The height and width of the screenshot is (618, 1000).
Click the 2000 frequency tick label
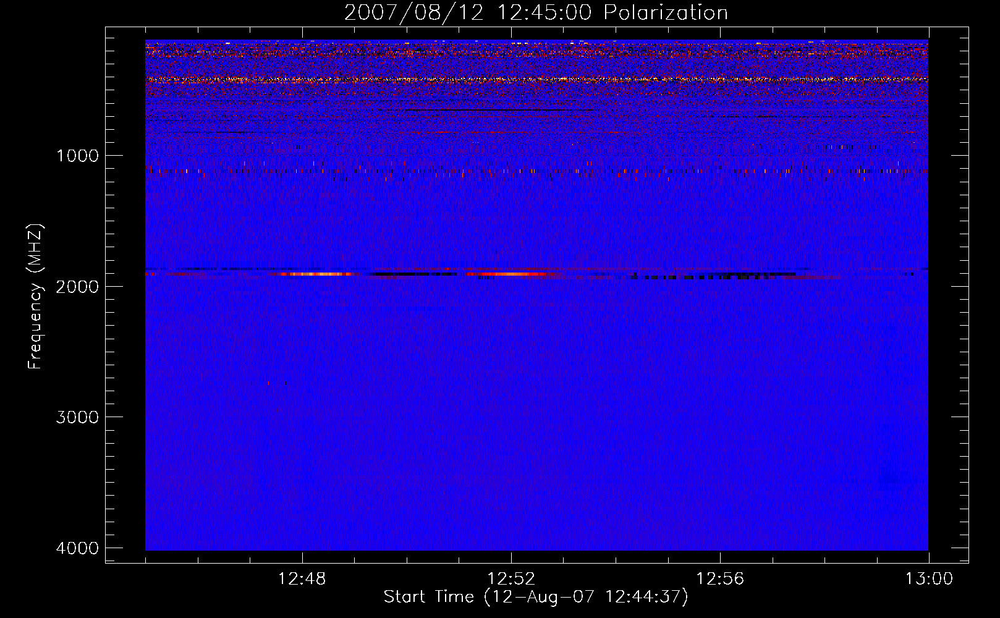(x=78, y=286)
